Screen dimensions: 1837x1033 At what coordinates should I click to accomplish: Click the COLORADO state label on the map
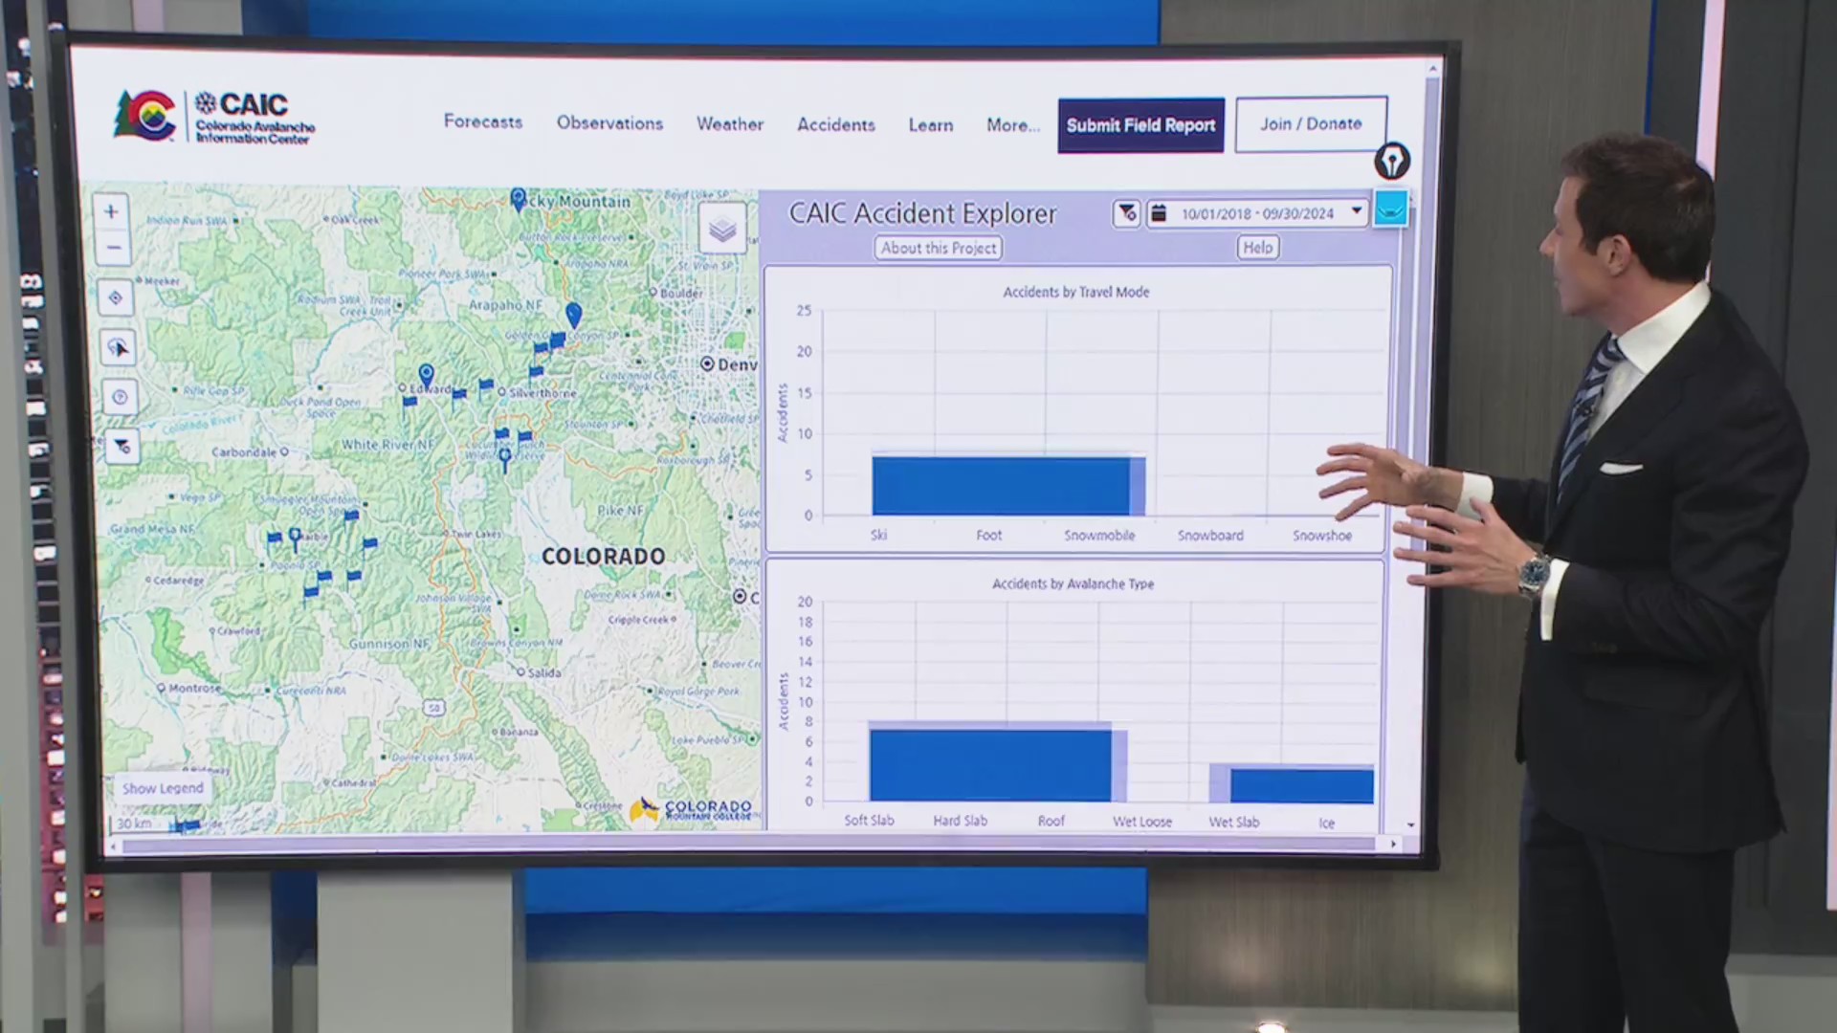tap(603, 557)
